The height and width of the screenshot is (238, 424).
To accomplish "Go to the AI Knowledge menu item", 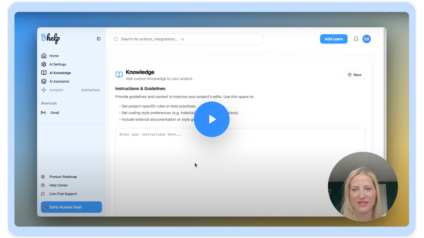I will tap(60, 73).
